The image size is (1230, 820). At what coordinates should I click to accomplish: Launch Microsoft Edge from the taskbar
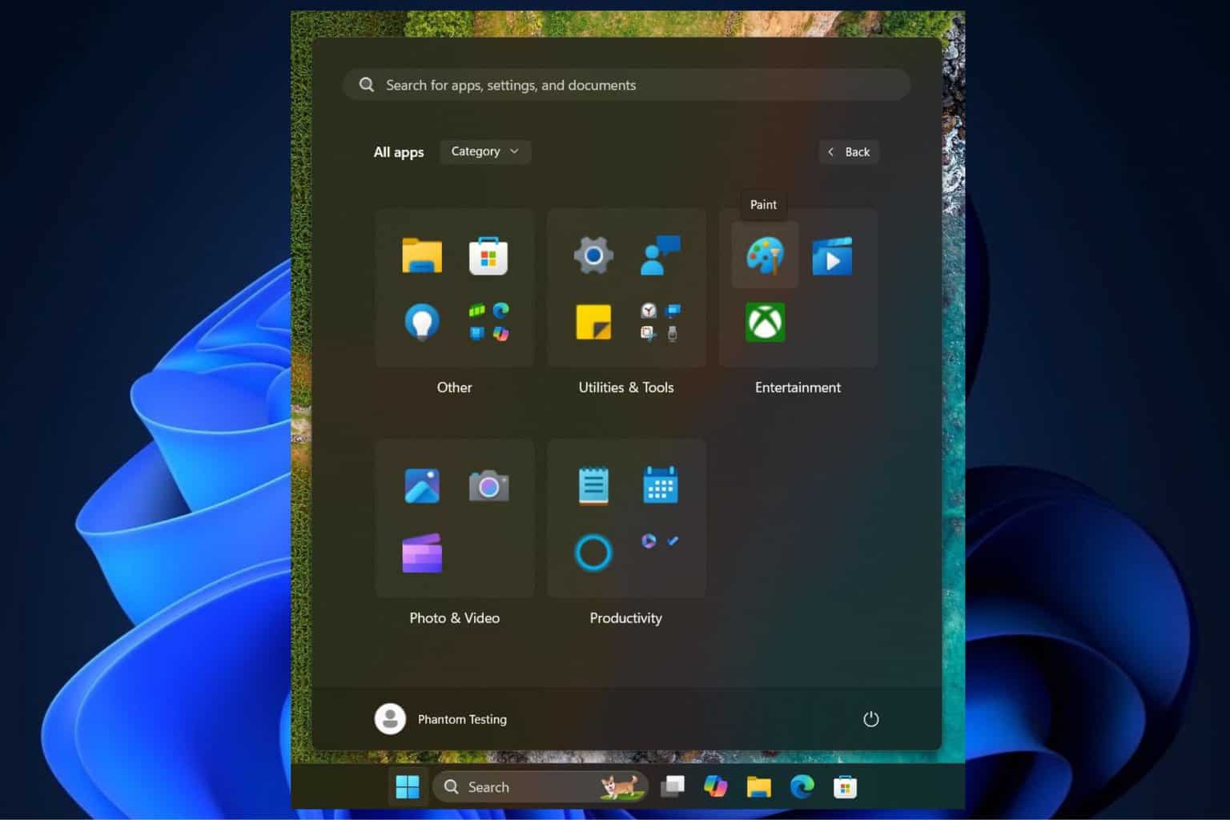click(802, 787)
